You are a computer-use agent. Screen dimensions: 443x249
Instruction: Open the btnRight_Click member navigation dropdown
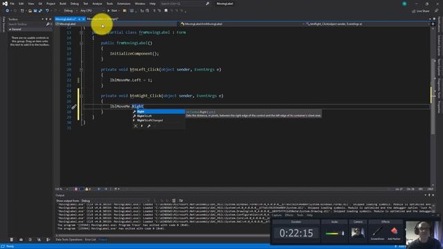[x=367, y=24]
